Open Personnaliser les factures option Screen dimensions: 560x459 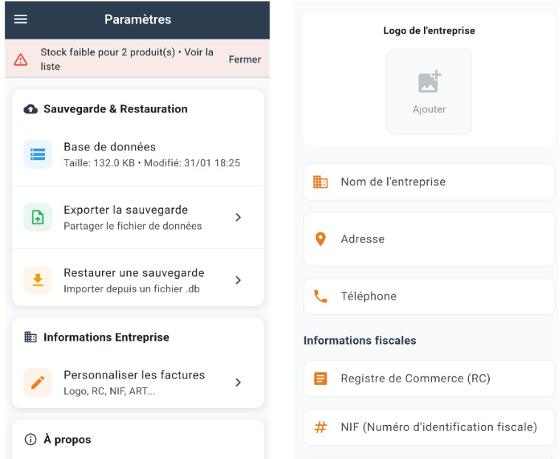(134, 382)
